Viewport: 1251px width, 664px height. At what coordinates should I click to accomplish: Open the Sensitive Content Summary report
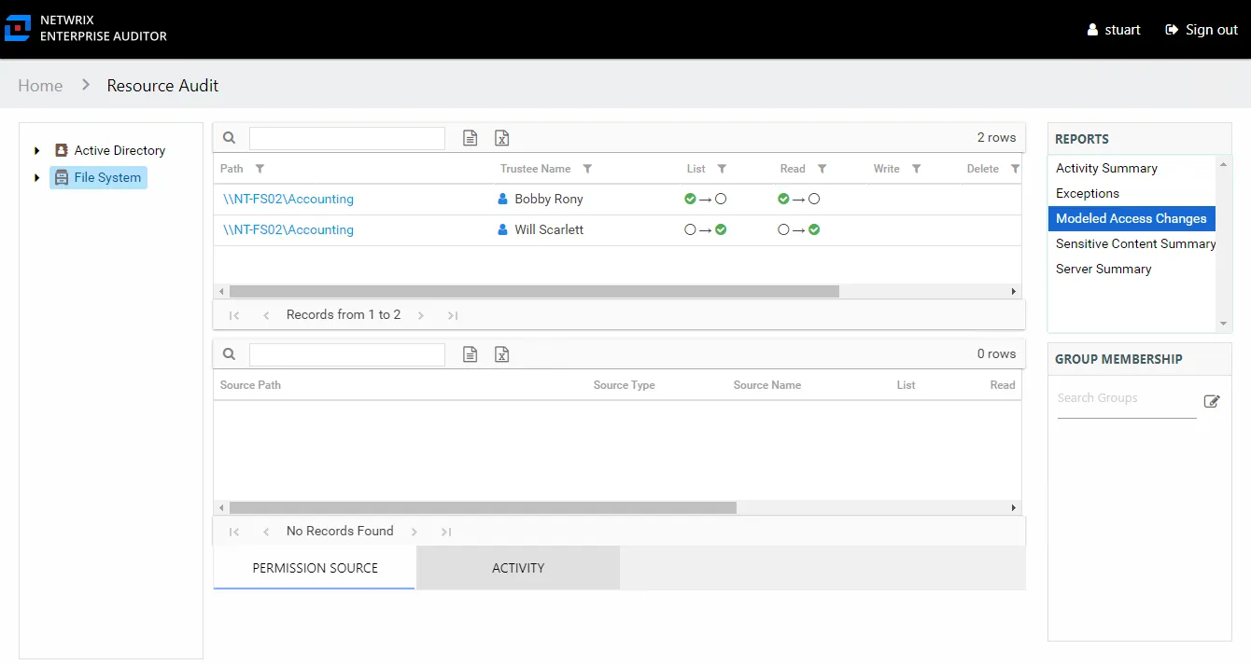pyautogui.click(x=1132, y=243)
